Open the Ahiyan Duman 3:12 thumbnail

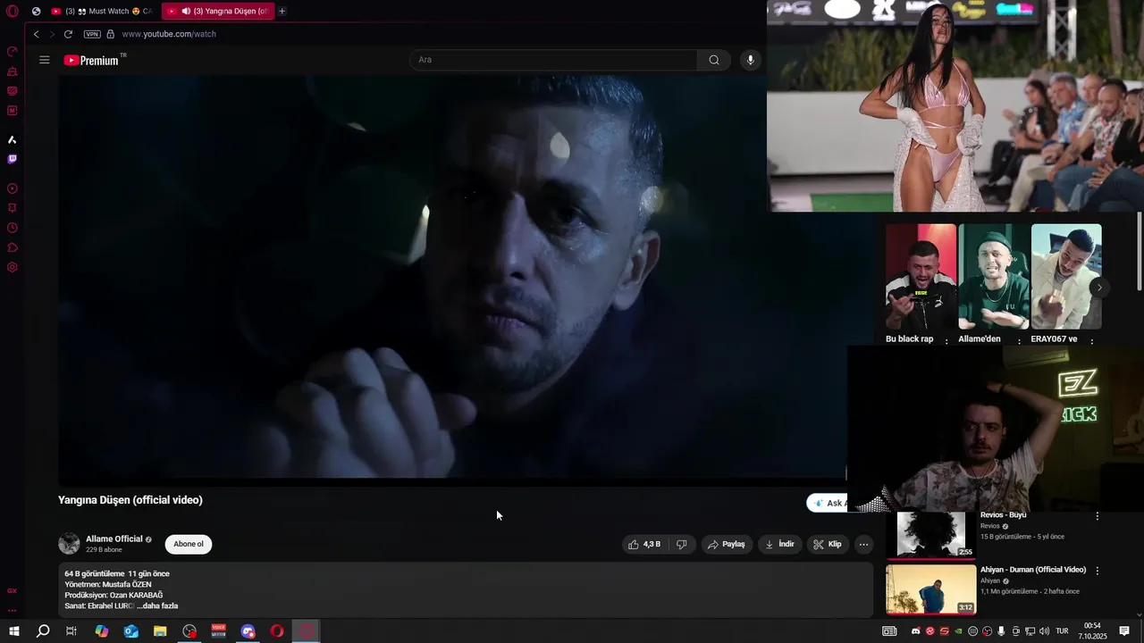coord(931,589)
